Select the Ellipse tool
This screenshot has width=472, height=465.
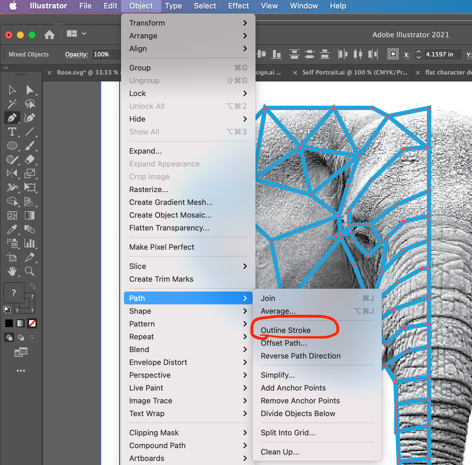pos(12,145)
